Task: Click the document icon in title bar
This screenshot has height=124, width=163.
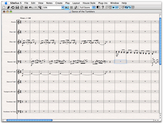Action: pyautogui.click(x=70, y=12)
